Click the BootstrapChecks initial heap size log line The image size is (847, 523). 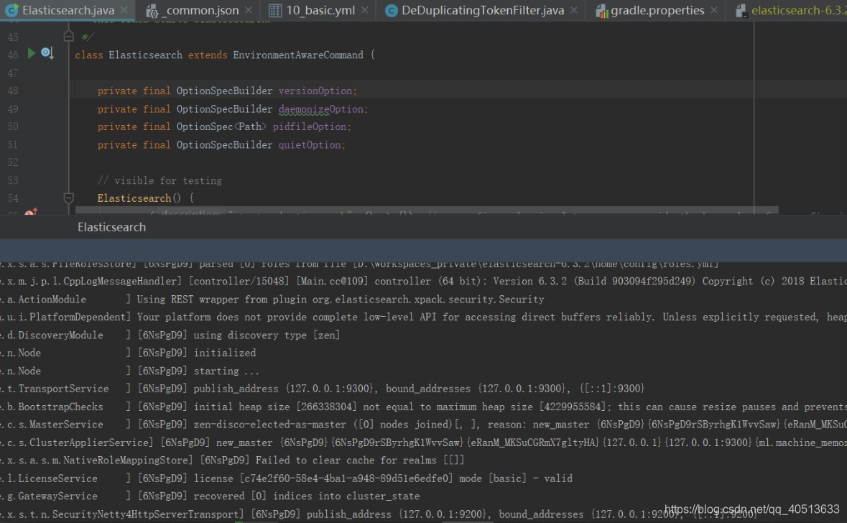pos(424,407)
